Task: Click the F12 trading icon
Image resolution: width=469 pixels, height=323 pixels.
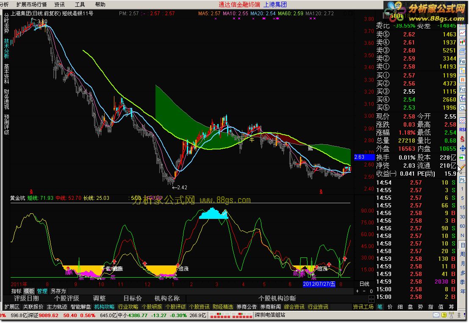Action: point(462,89)
